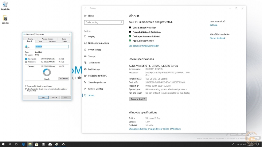Viewport: 262px width, 147px height.
Task: Switch to the Previous Versions tab
Action: 47,39
